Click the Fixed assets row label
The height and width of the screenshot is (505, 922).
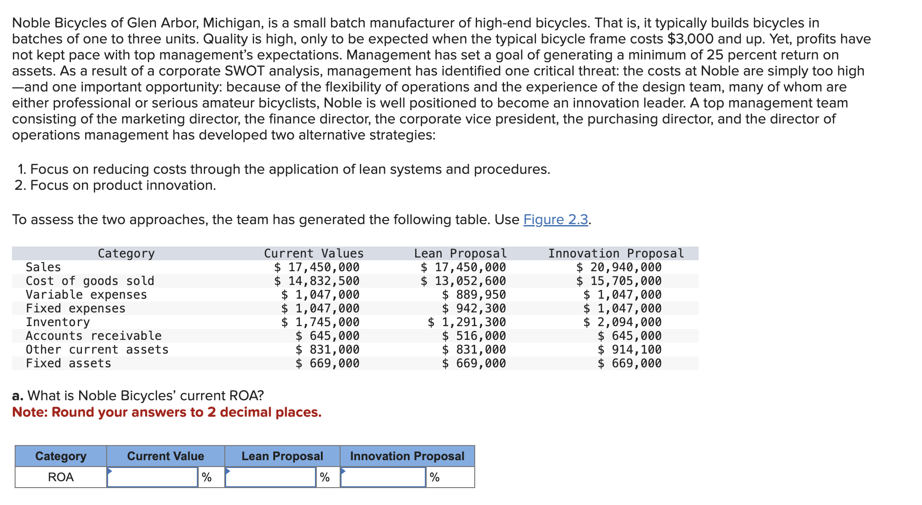pos(68,363)
